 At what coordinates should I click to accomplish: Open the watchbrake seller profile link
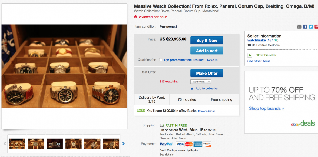pos(256,41)
